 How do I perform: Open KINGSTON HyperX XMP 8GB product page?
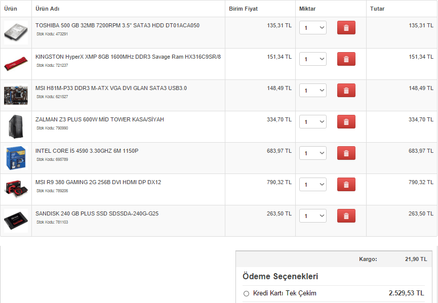[128, 57]
